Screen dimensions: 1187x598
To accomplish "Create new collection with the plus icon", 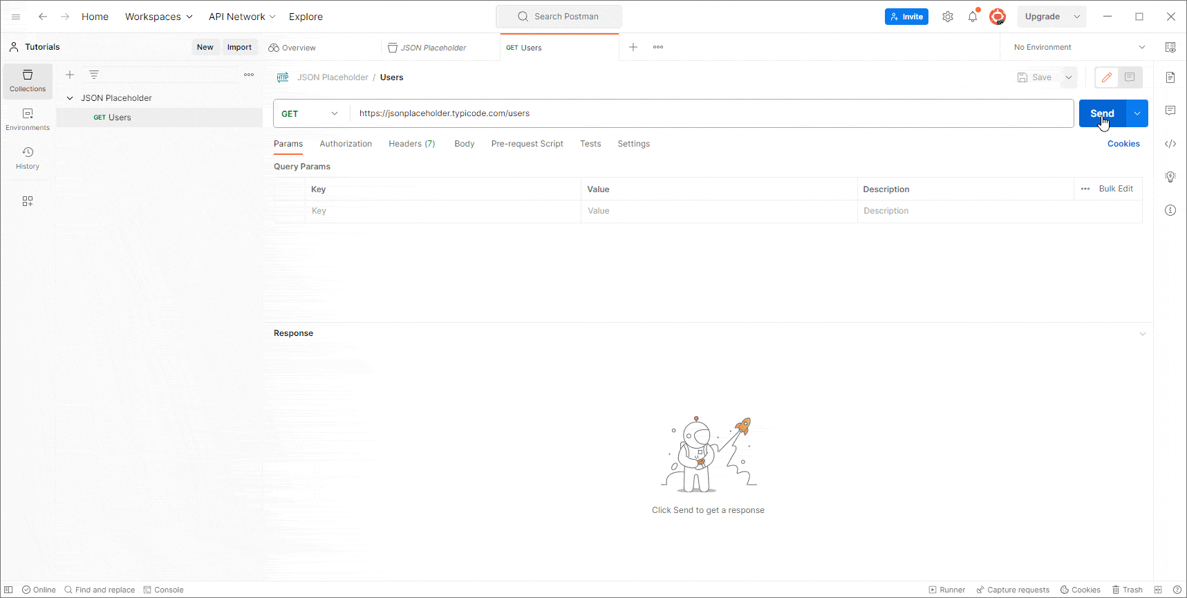I will point(70,75).
